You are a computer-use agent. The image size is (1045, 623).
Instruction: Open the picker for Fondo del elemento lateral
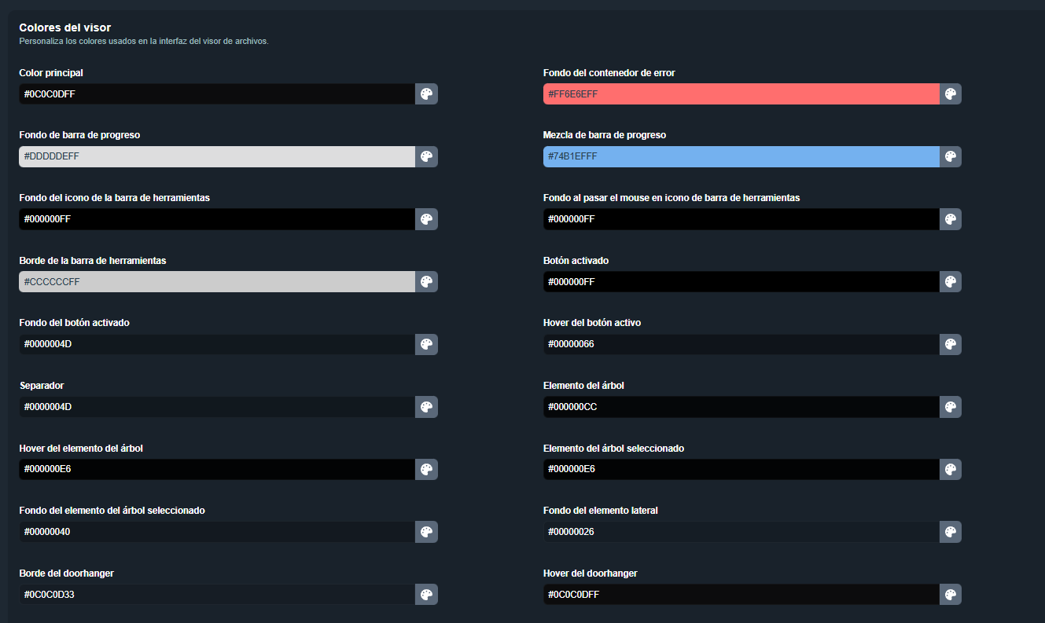coord(951,532)
